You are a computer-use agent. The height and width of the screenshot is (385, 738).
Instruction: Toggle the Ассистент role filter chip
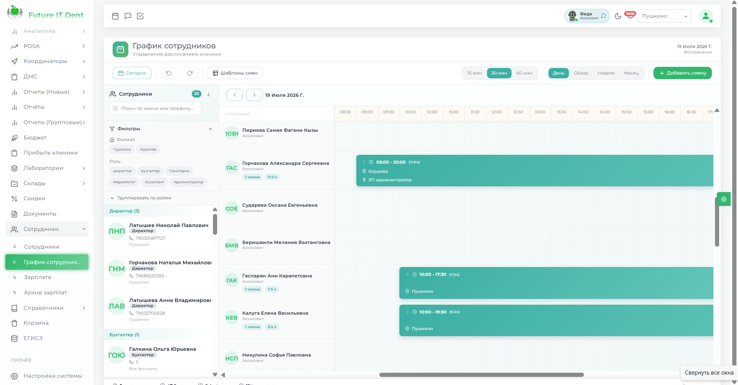(x=155, y=182)
